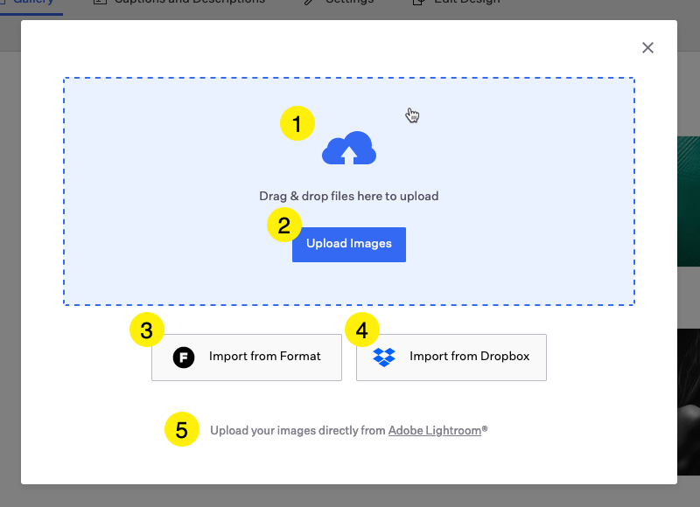Open the Adobe Lightroom link
The width and height of the screenshot is (700, 507).
click(x=435, y=430)
